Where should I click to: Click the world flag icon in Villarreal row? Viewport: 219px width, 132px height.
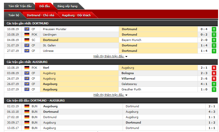pos(27,79)
